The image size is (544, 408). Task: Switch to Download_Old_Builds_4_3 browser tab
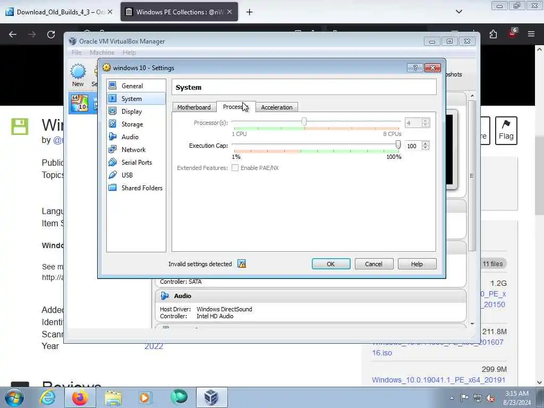tap(59, 12)
